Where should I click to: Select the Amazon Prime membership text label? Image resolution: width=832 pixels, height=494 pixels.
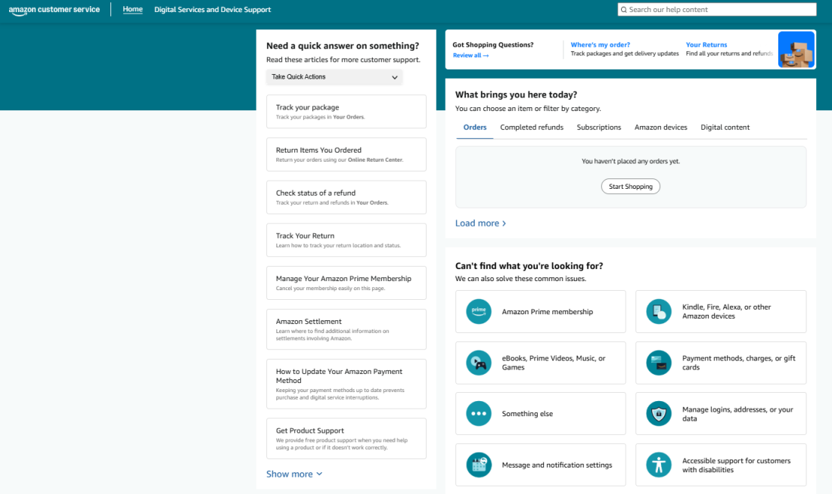tap(547, 312)
